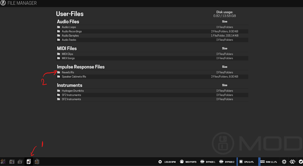The height and width of the screenshot is (166, 303).
Task: Click the Impulse Response Files heading
Action: (81, 67)
